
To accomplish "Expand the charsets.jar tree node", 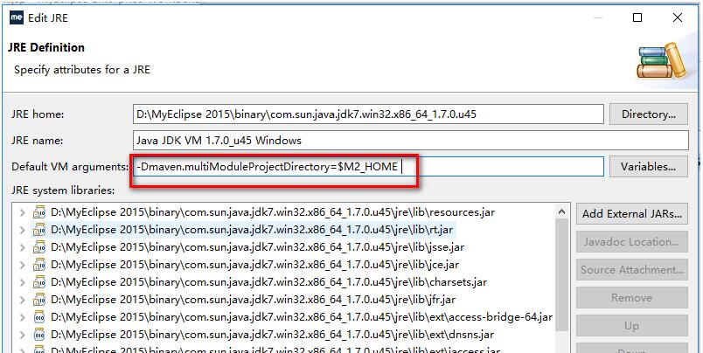I will pos(23,282).
